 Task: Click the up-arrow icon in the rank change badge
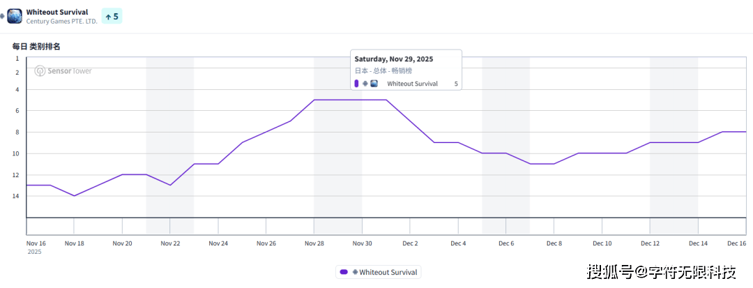108,16
